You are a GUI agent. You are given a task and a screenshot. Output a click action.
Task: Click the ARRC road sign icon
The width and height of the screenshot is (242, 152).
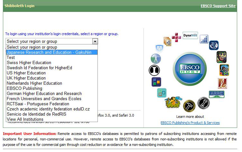[217, 94]
